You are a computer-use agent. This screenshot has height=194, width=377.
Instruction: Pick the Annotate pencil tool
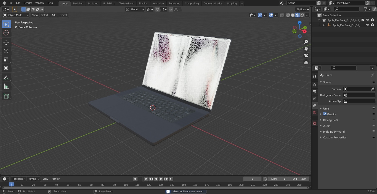(x=6, y=78)
